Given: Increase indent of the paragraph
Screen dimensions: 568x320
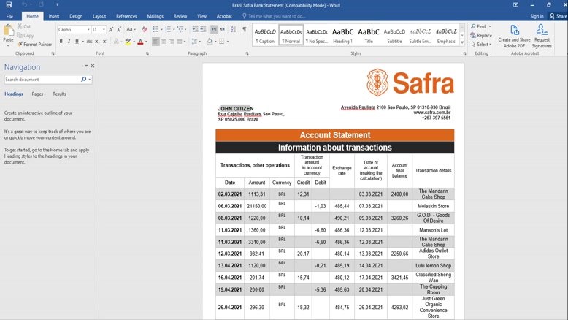Looking at the screenshot, I should coord(204,29).
